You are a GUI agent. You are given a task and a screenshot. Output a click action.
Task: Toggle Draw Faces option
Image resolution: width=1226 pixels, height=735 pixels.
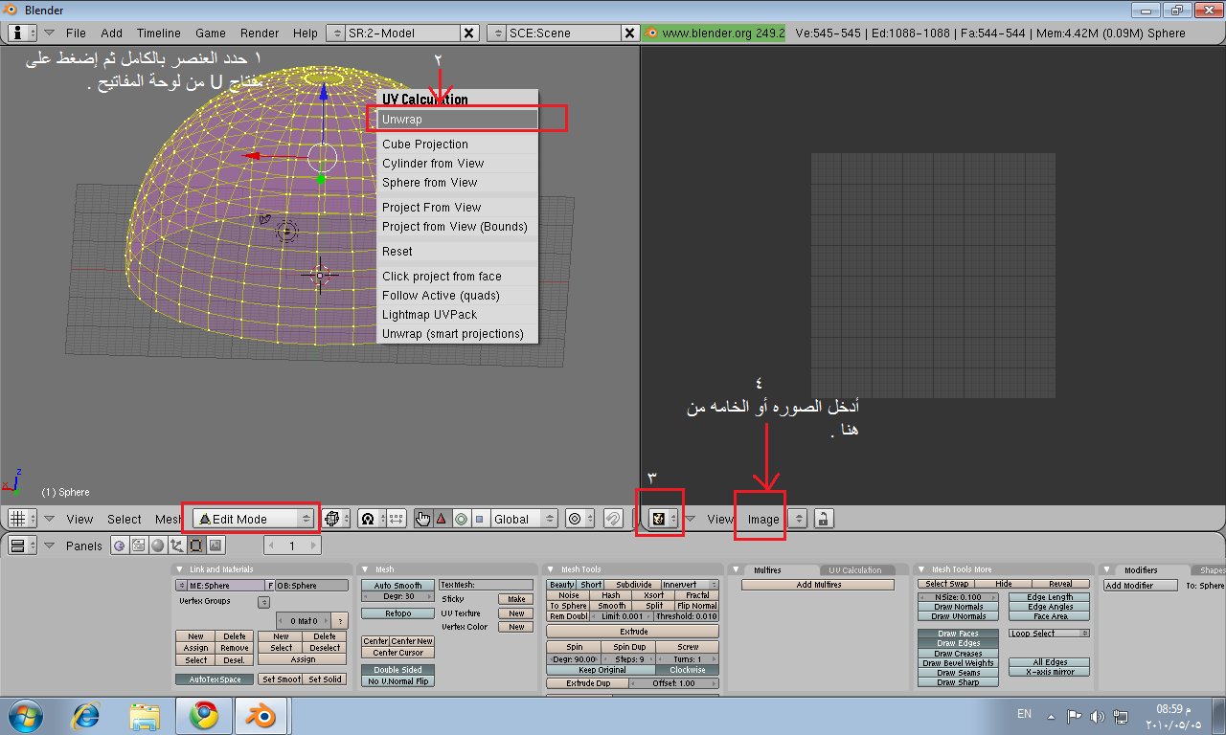pos(958,634)
